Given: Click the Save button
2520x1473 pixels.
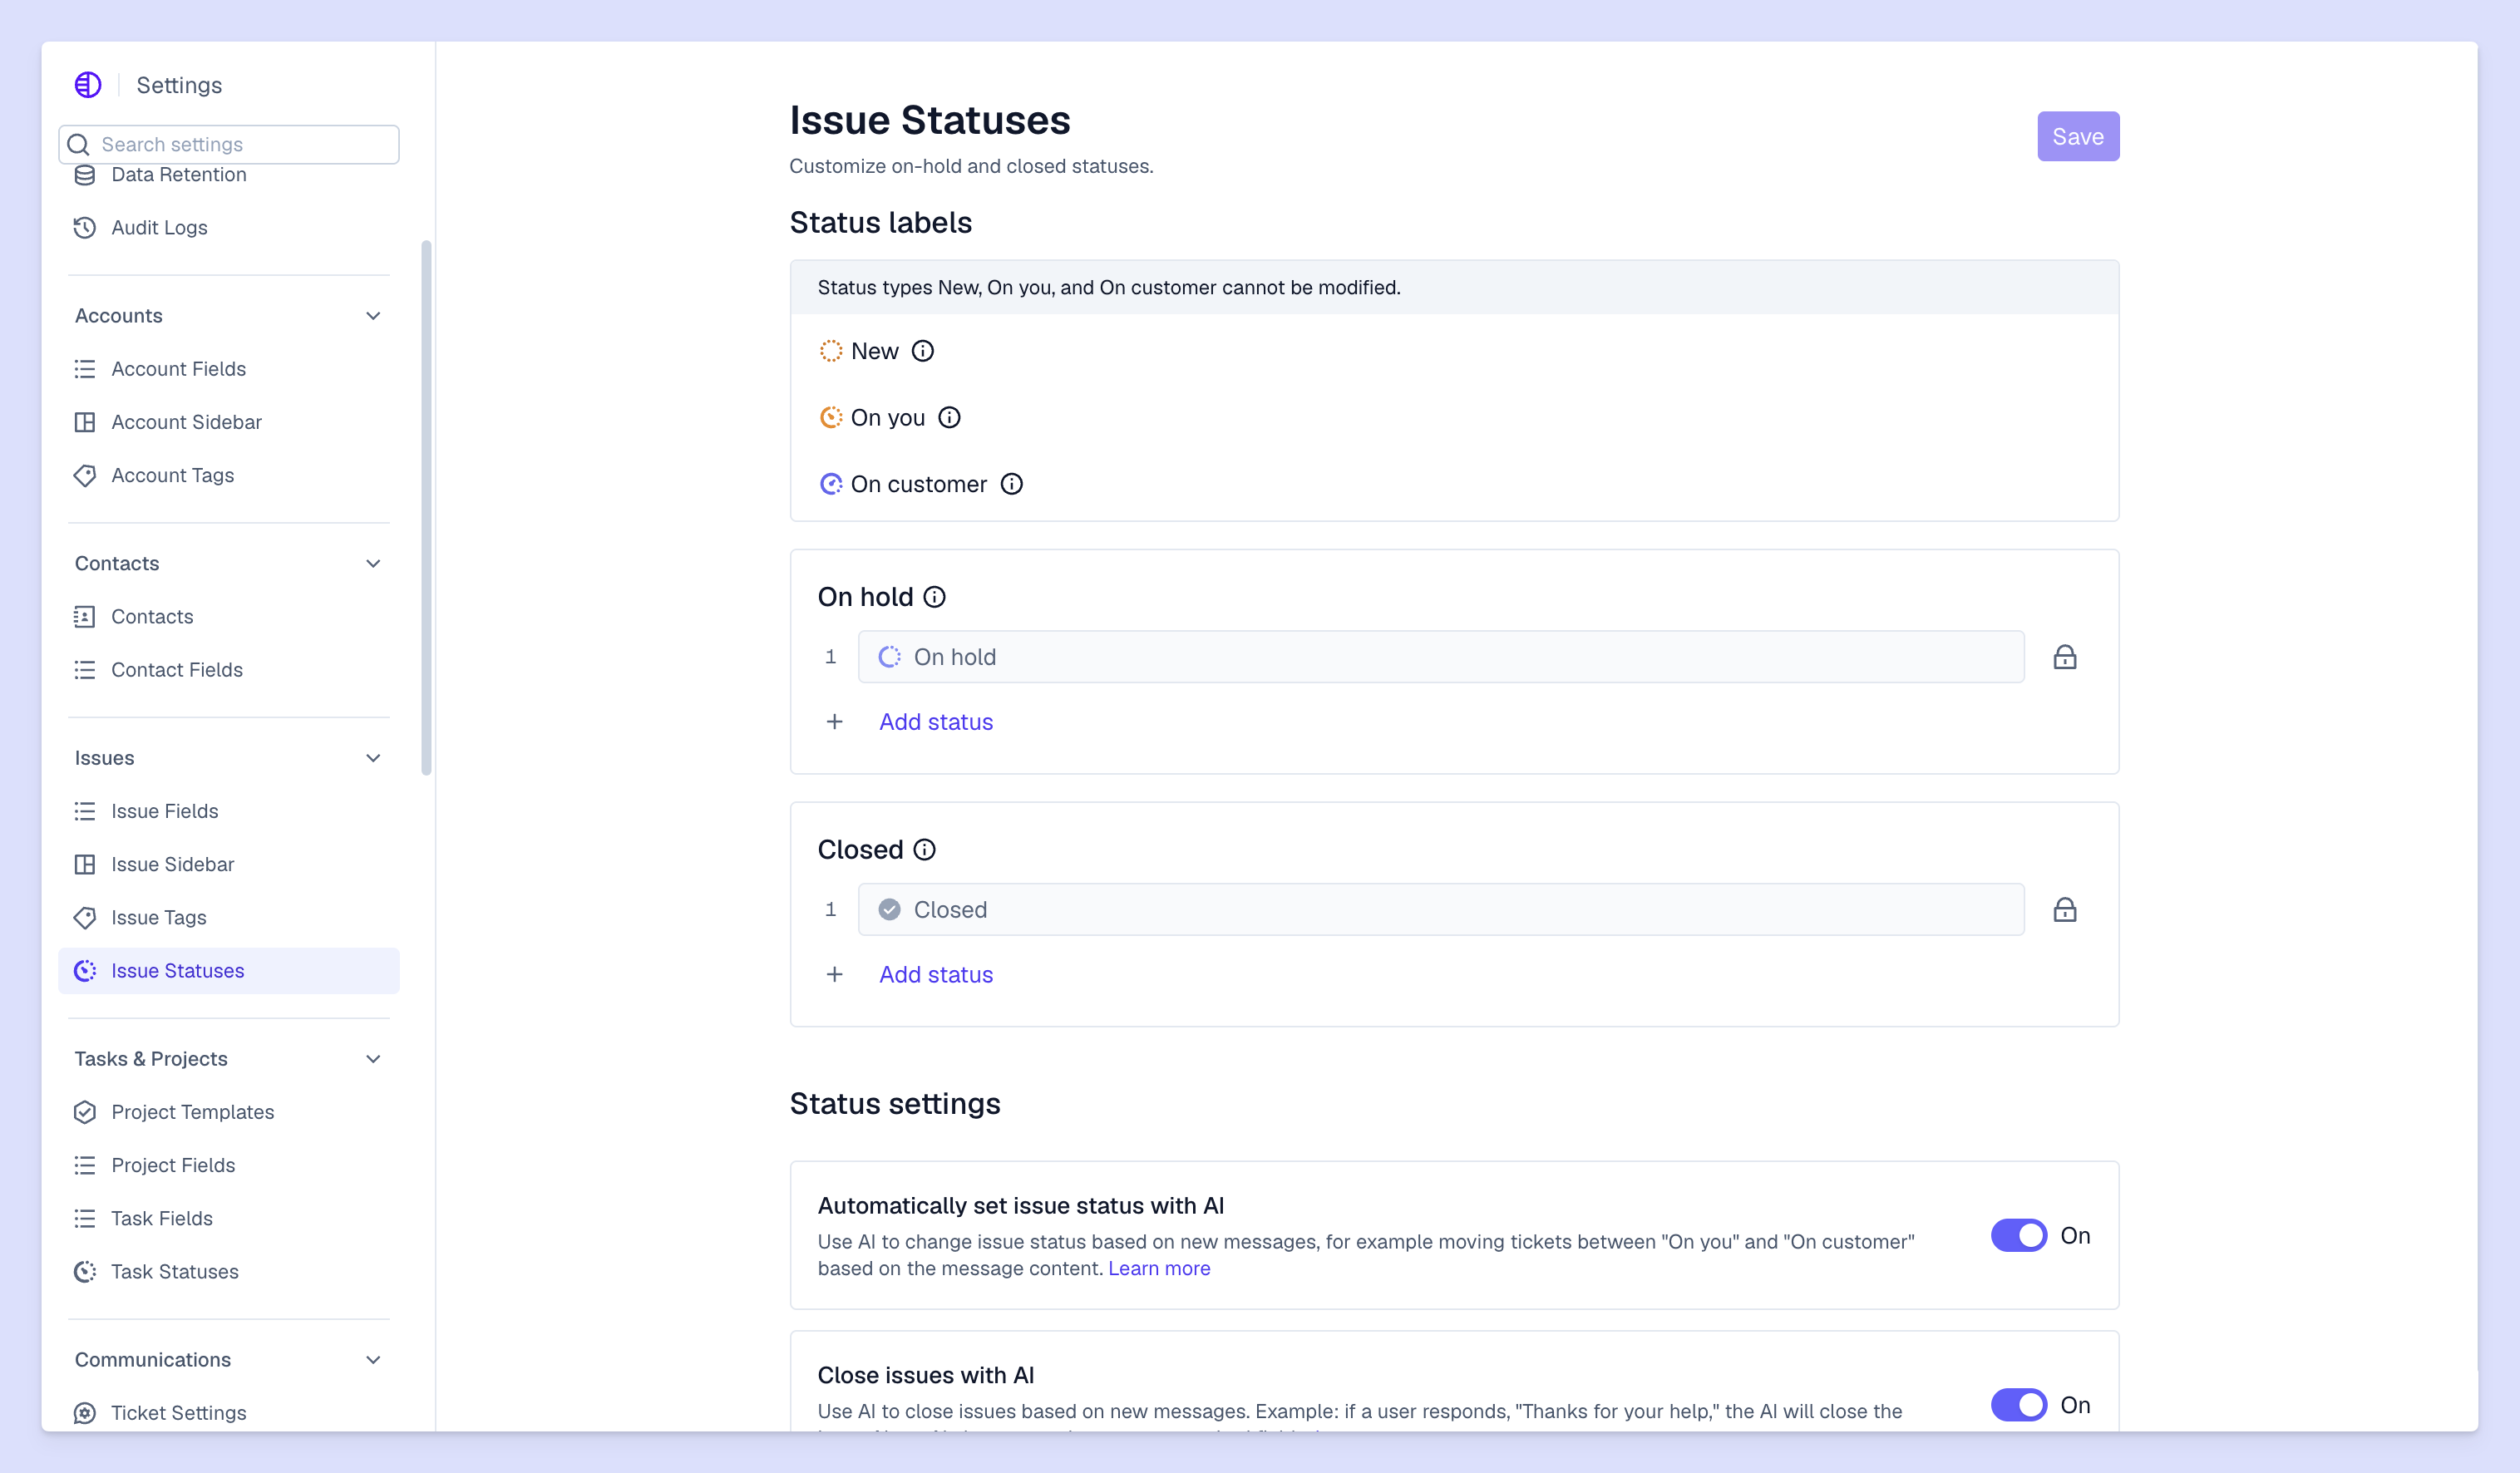Looking at the screenshot, I should tap(2078, 136).
